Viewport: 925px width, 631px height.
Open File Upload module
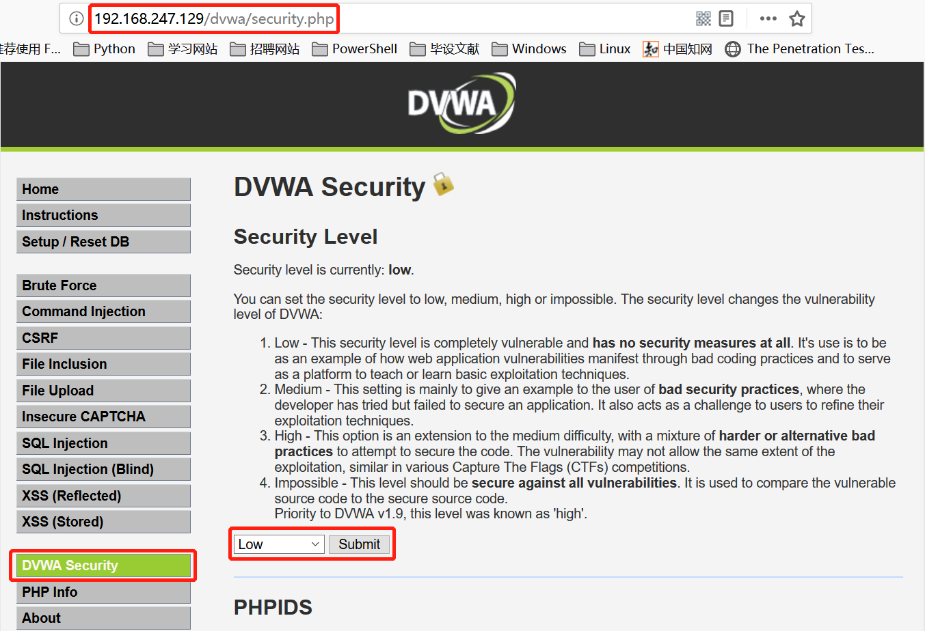tap(103, 391)
